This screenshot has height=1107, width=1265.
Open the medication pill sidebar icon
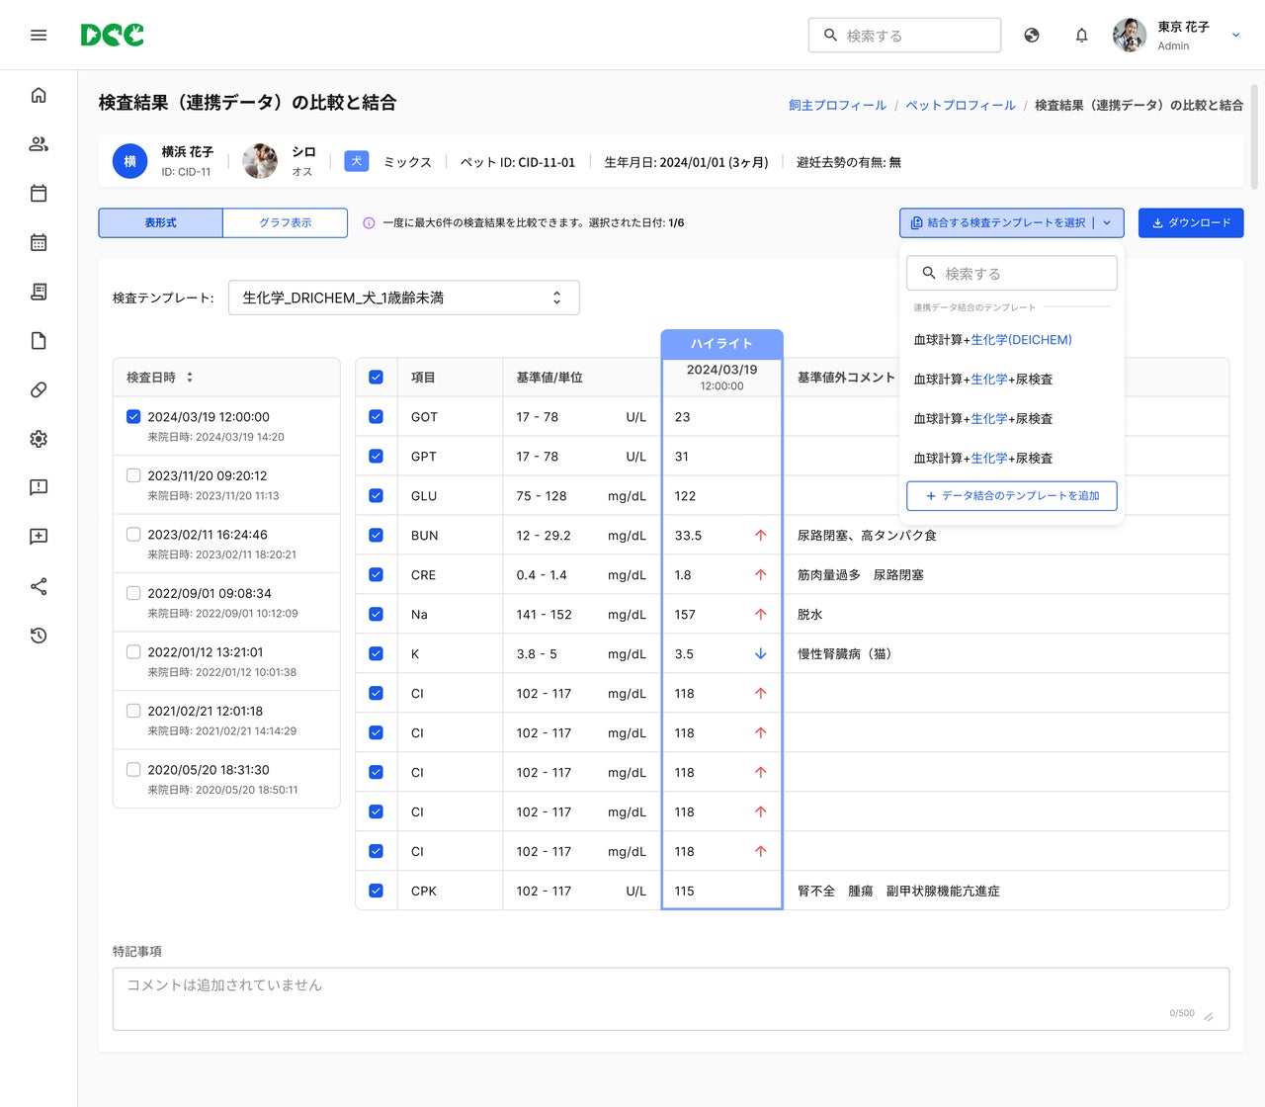39,389
